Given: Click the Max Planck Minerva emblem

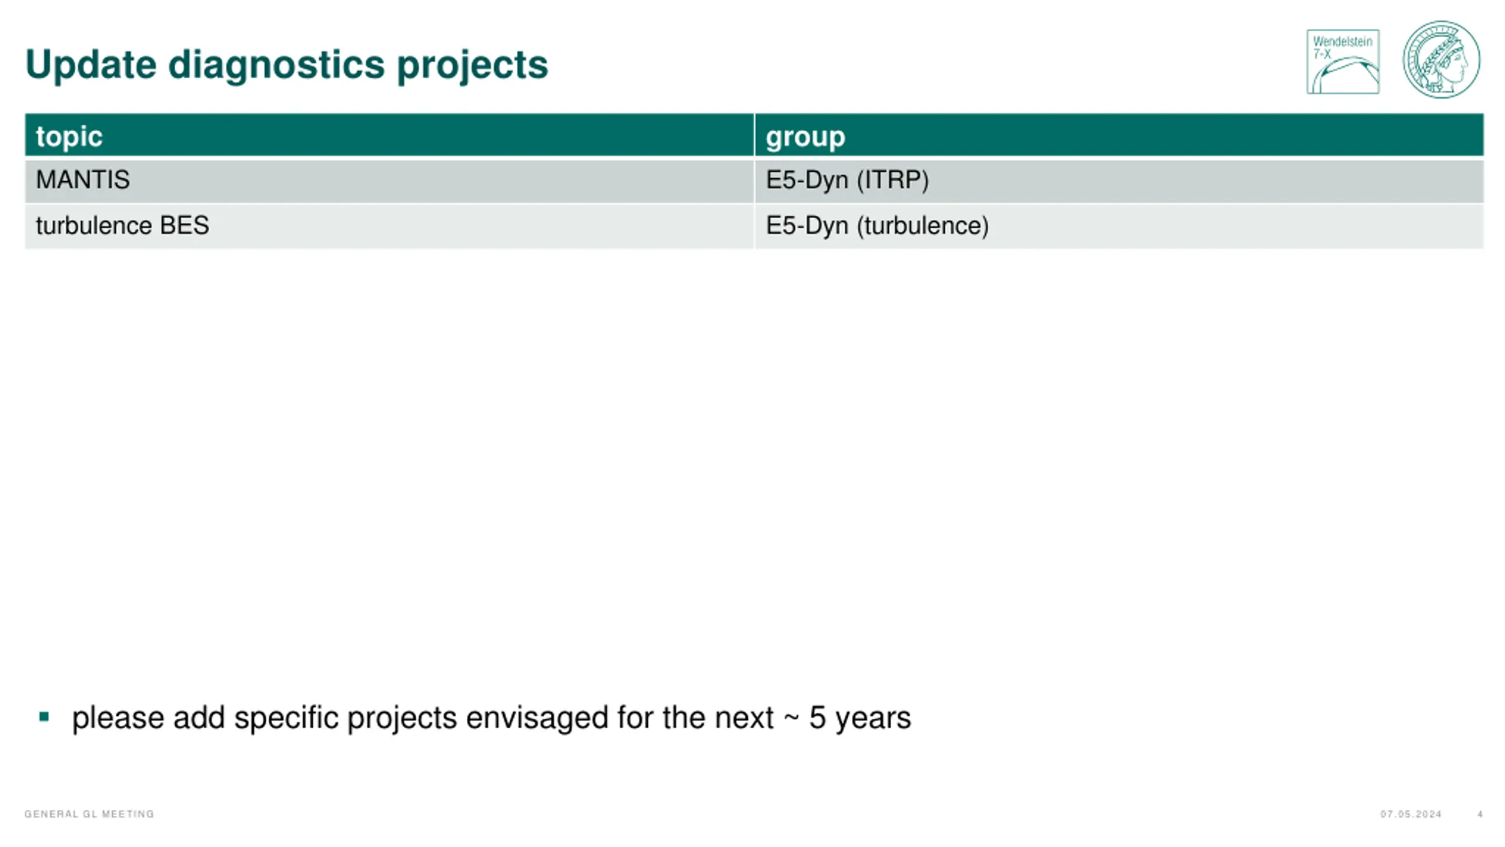Looking at the screenshot, I should coord(1441,59).
